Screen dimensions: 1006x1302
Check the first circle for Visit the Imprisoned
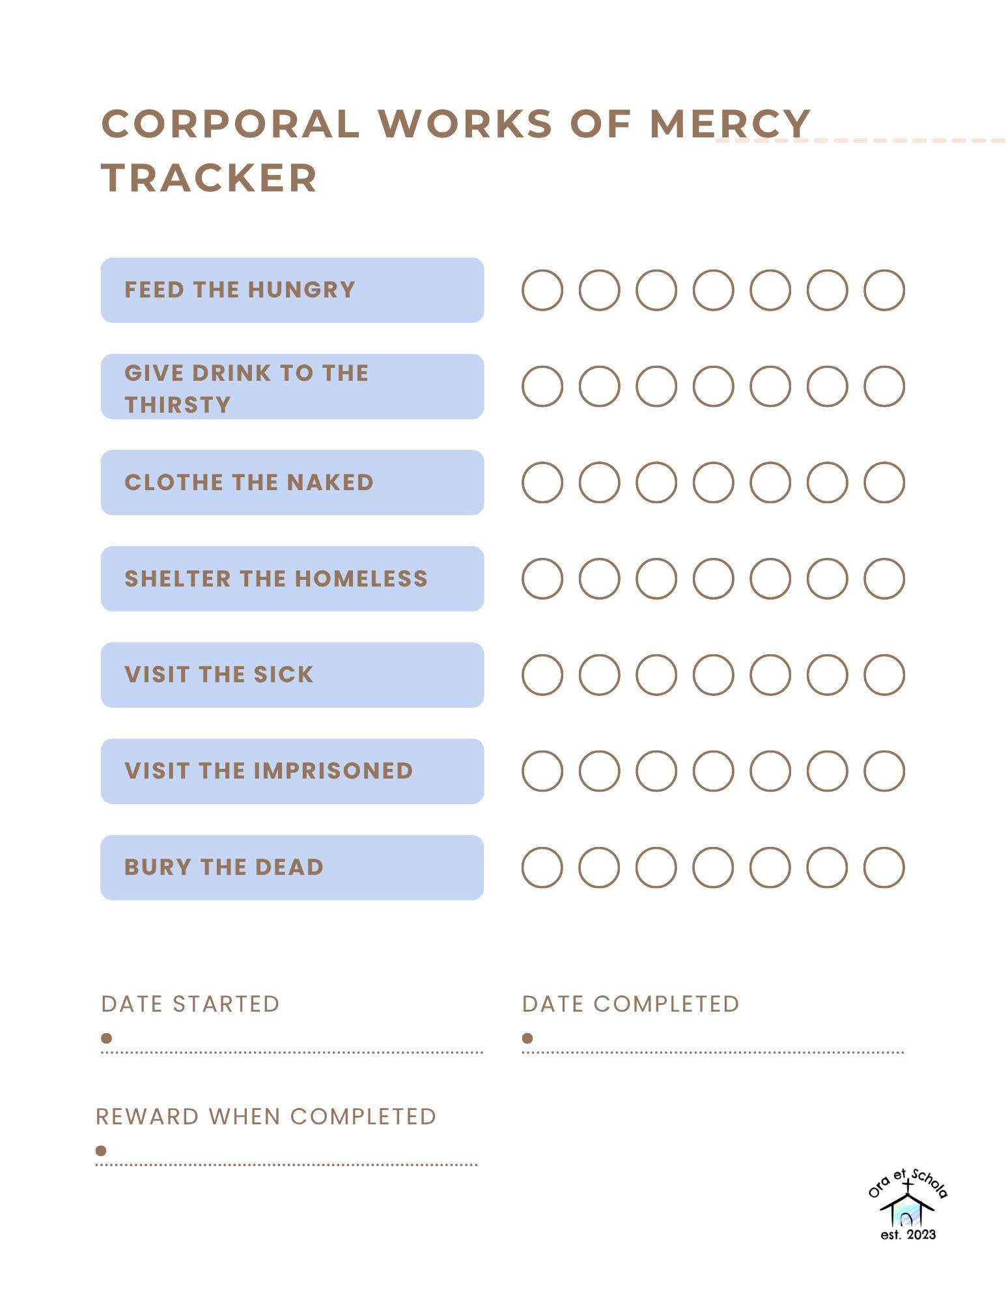542,771
